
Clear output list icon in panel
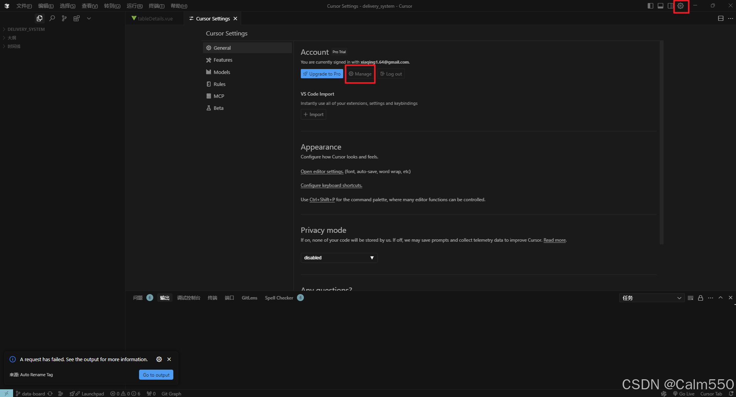pos(691,298)
